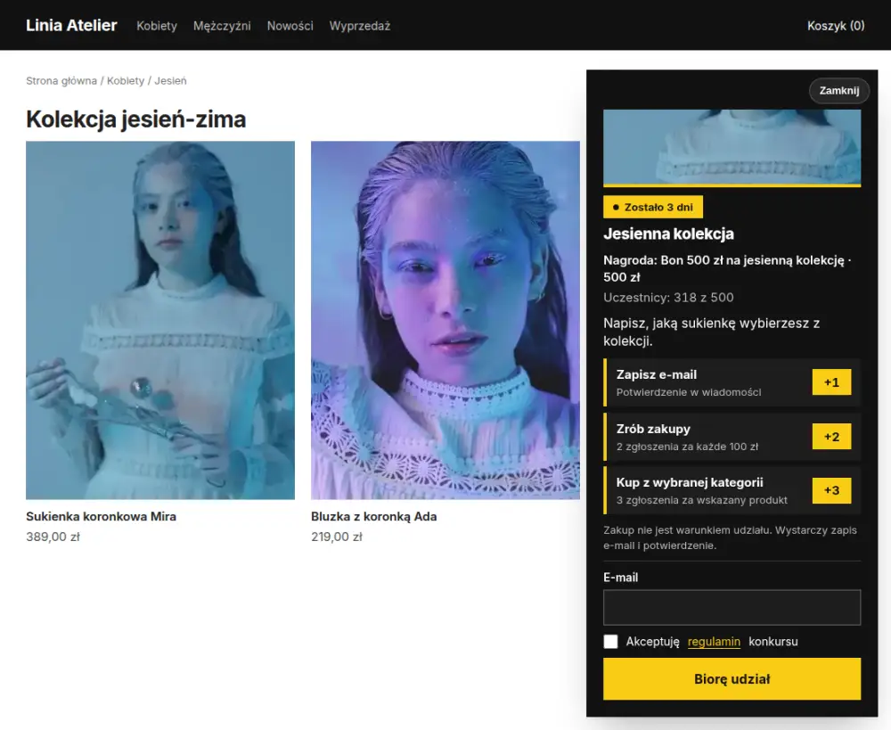Tick the Akceptuję regulamin checkbox
This screenshot has width=891, height=730.
611,641
